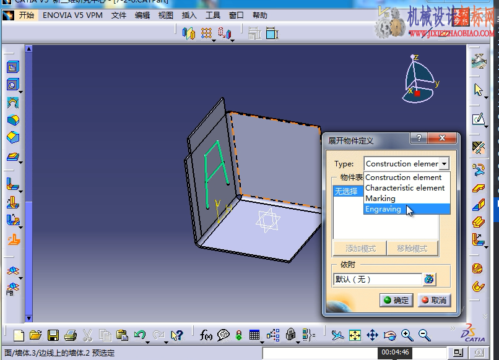Click the 添加模式 button
This screenshot has height=360, width=499.
(360, 249)
